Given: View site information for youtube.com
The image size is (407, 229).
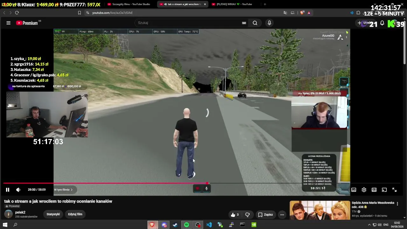Looking at the screenshot, I should [x=87, y=13].
